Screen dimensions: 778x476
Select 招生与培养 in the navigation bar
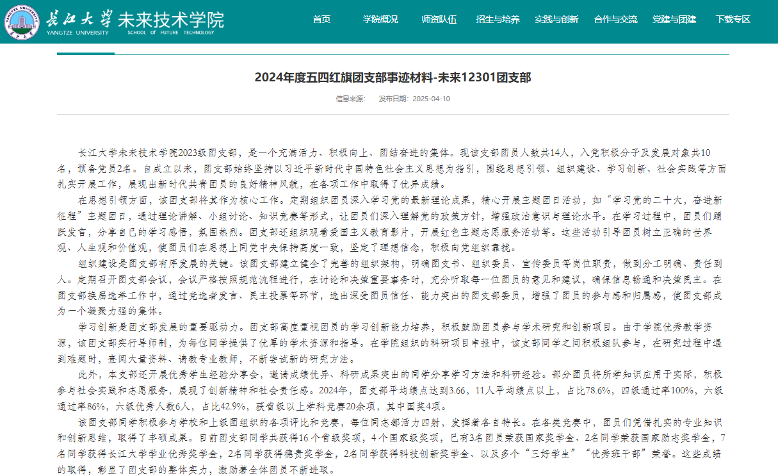coord(498,19)
